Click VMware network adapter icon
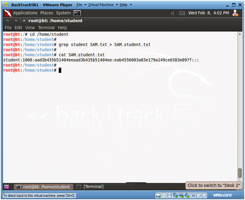 [x=175, y=195]
